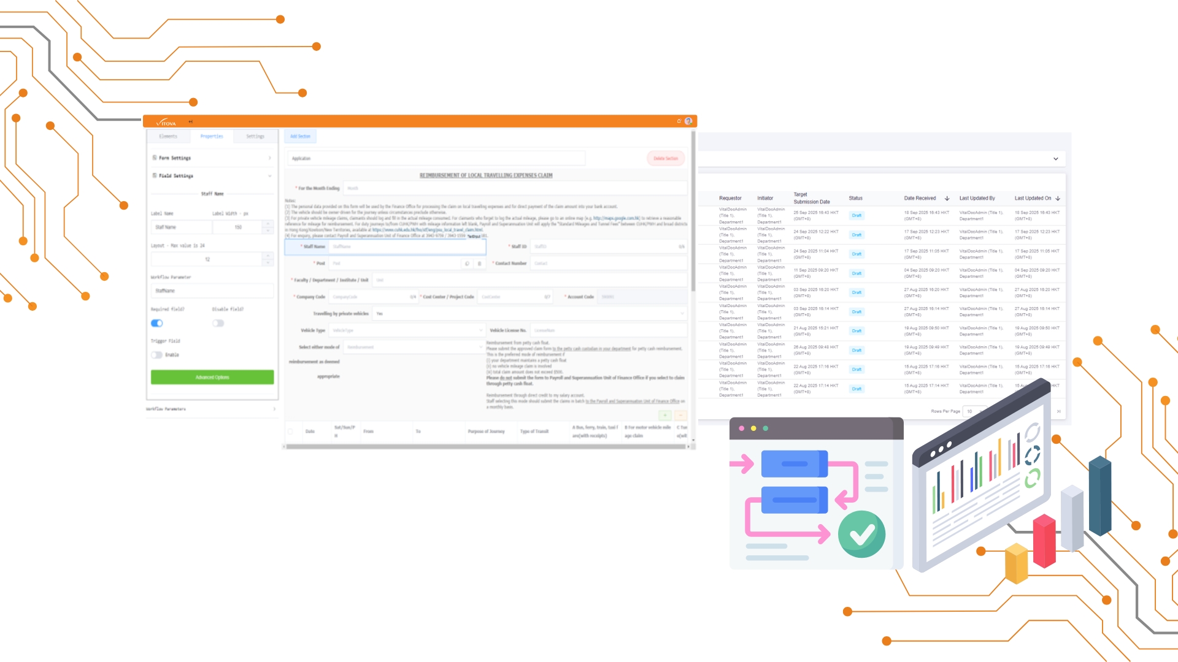The width and height of the screenshot is (1178, 662).
Task: Click the last-page pagination icon
Action: click(1058, 411)
